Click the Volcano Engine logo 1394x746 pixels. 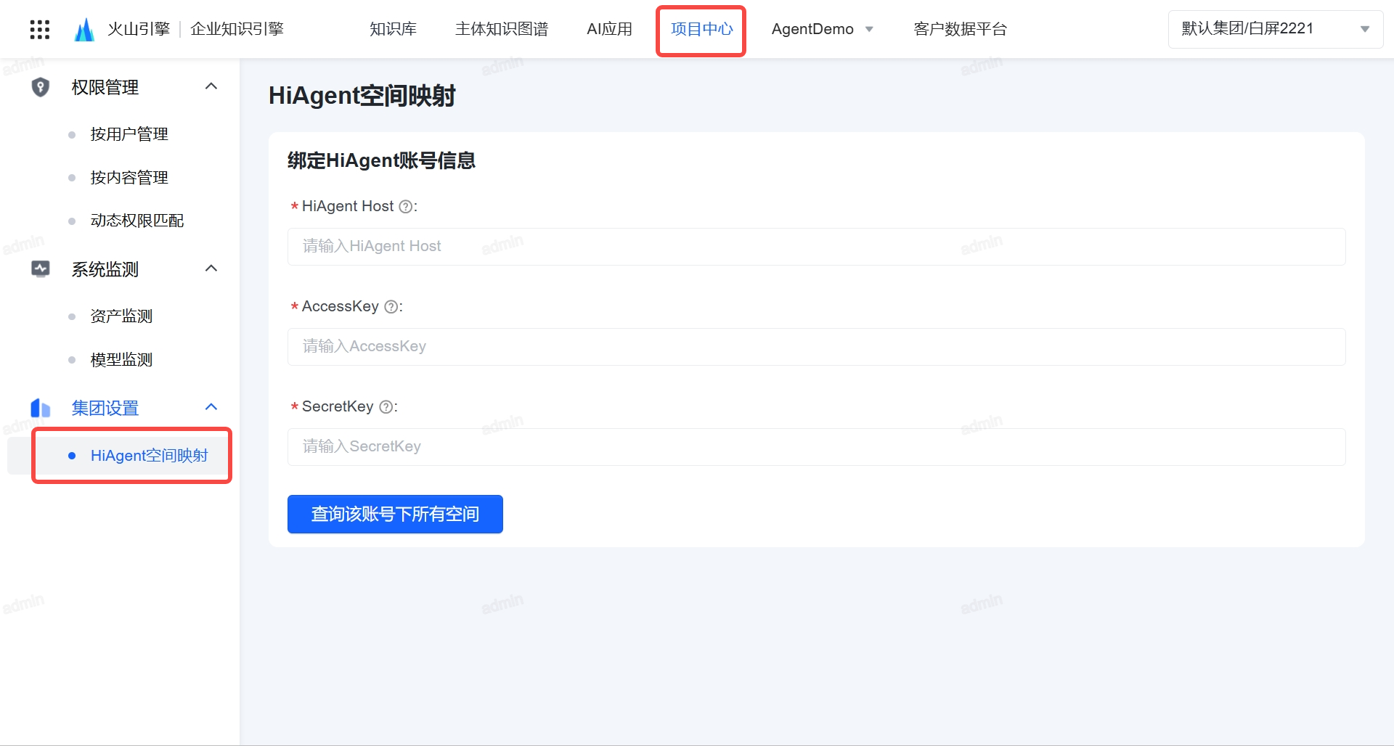(85, 29)
